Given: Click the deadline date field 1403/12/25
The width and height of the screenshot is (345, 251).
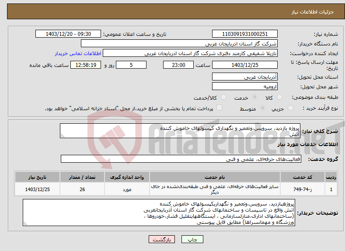Looking at the screenshot, I should 245,65.
